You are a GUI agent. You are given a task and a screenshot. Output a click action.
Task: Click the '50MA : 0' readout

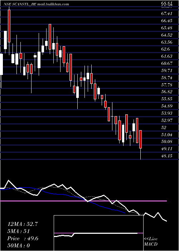(x=19, y=246)
